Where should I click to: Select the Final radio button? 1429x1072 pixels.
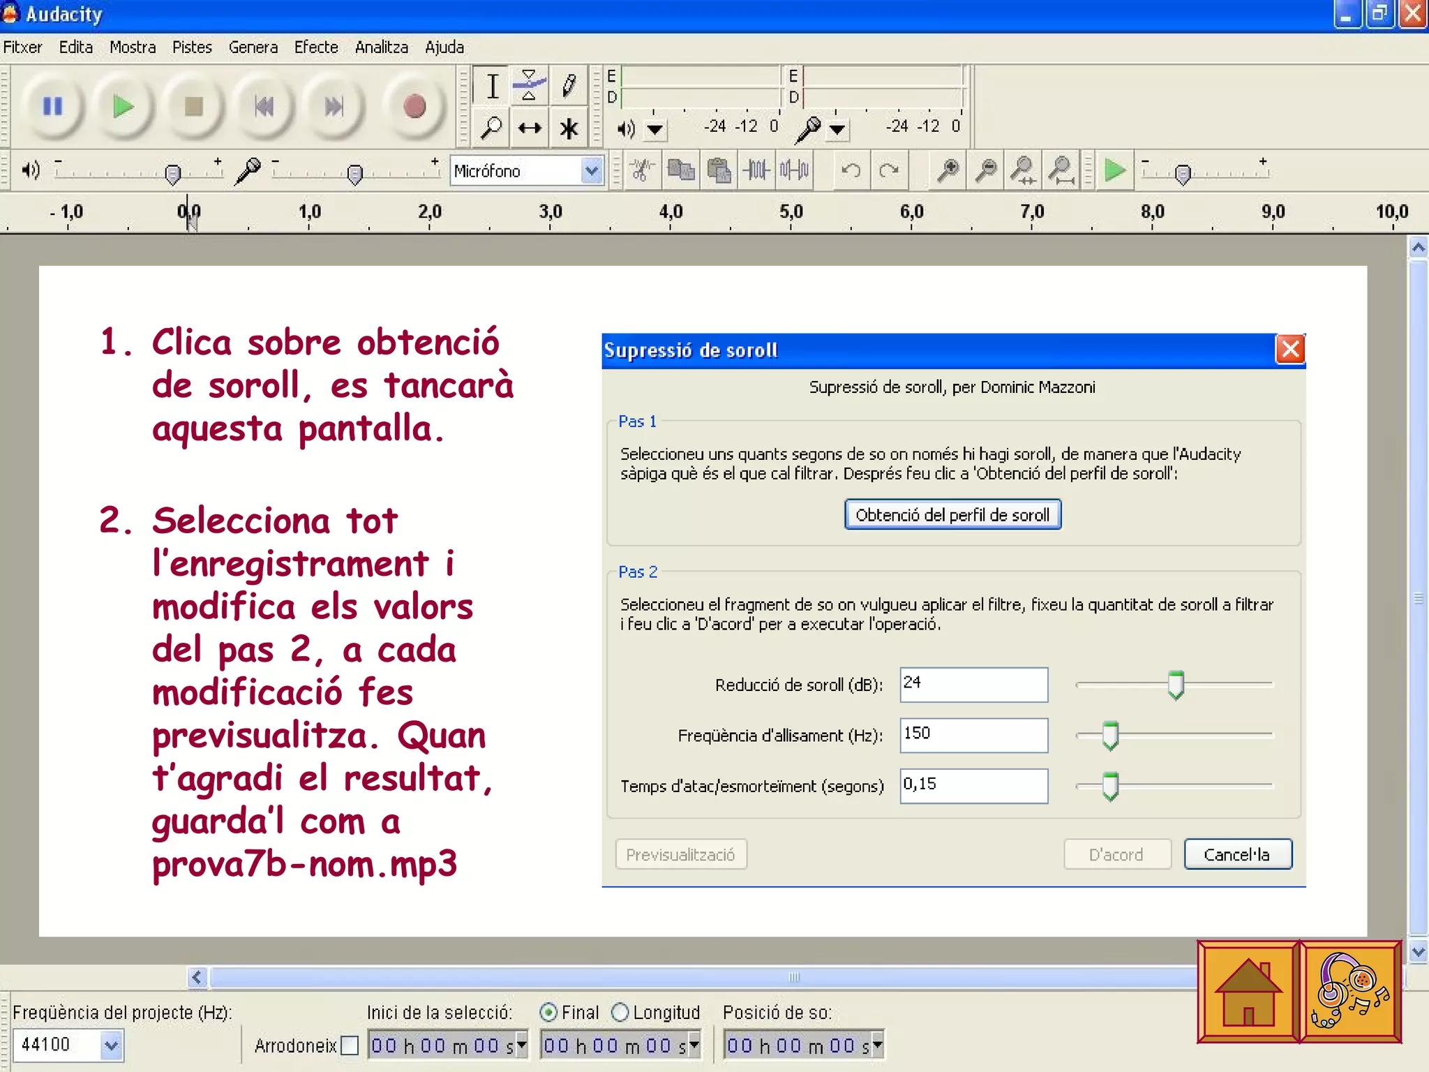[548, 1012]
